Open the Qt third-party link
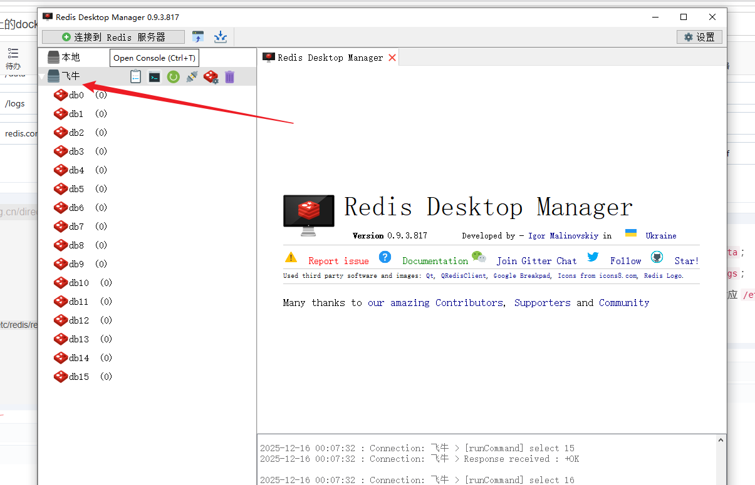This screenshot has height=485, width=755. [x=430, y=276]
